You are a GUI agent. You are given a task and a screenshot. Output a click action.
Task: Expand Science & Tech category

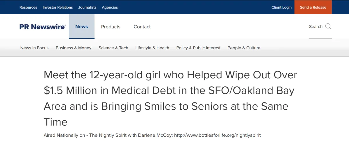(x=113, y=48)
